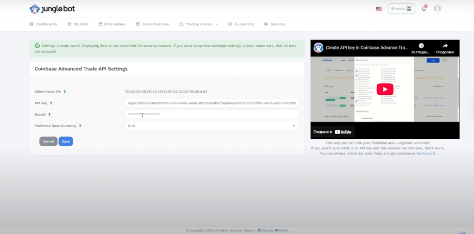474x234 pixels.
Task: Open Preferred Base Currency dropdown
Action: pos(212,126)
